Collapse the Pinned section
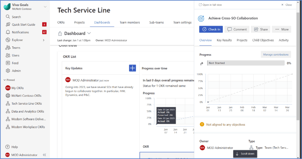This screenshot has width=302, height=159. pos(4,80)
